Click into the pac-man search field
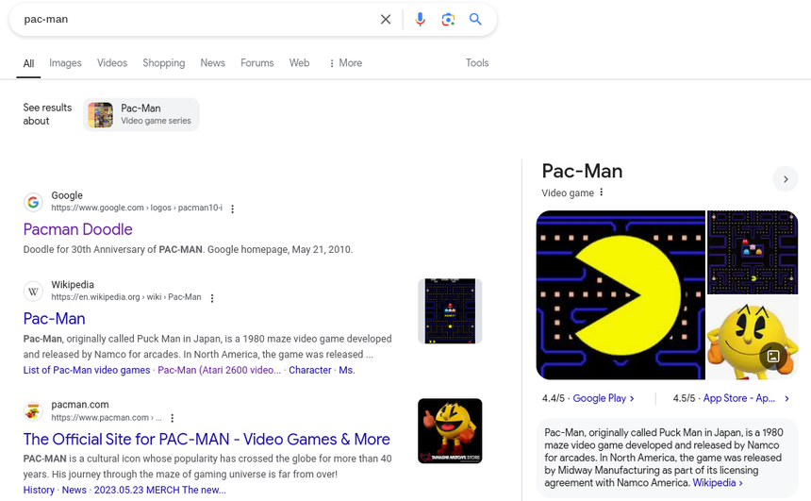The height and width of the screenshot is (501, 811). 196,20
